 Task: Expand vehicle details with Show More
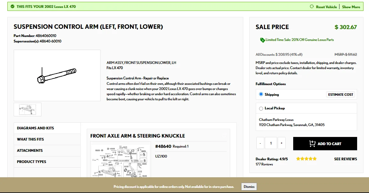tap(351, 7)
